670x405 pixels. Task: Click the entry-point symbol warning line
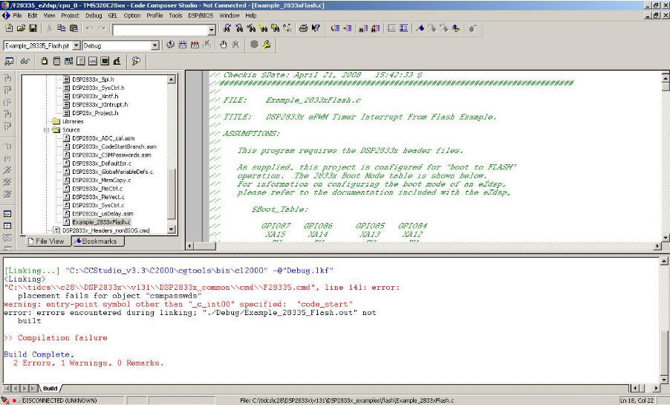178,304
